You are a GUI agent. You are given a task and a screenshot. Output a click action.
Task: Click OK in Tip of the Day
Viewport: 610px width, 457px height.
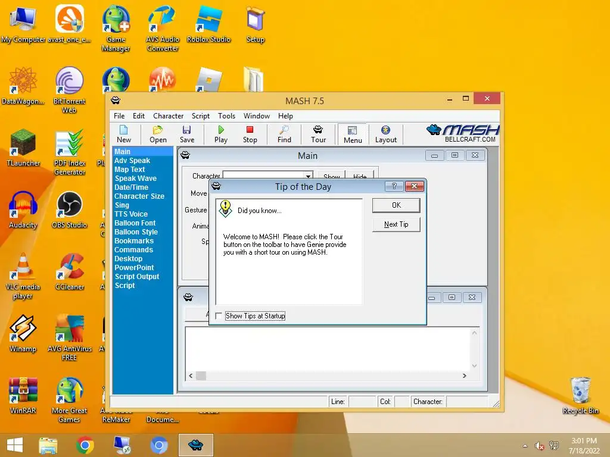(396, 205)
